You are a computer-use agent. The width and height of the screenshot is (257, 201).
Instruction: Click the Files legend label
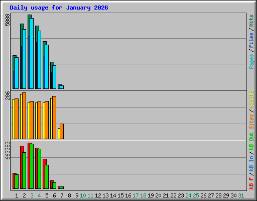[251, 40]
